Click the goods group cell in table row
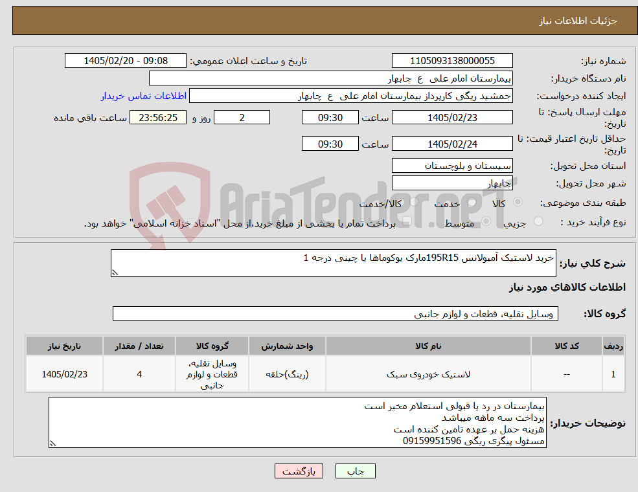The height and width of the screenshot is (492, 638). [212, 374]
